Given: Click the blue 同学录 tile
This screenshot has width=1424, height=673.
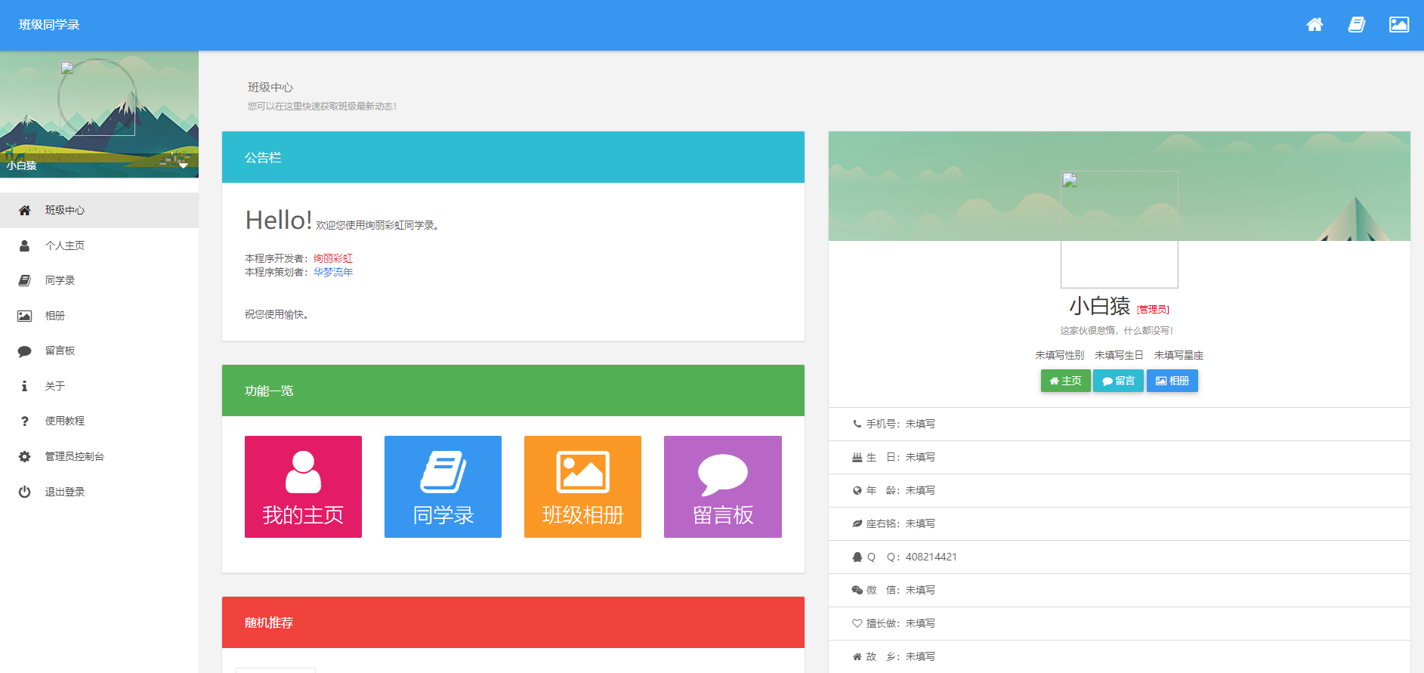Looking at the screenshot, I should pos(443,486).
